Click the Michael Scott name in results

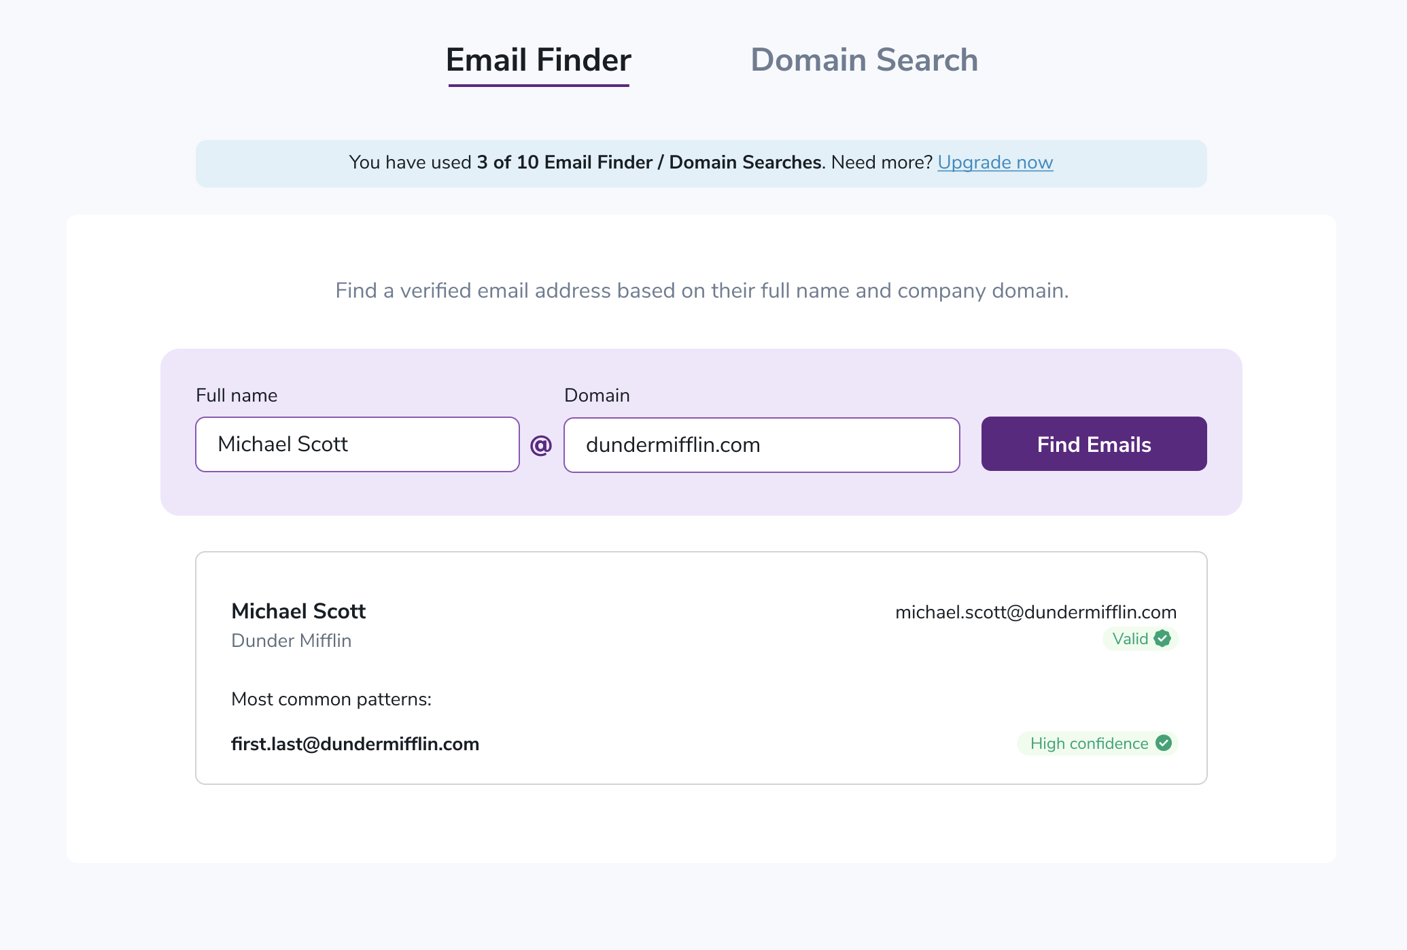[298, 611]
